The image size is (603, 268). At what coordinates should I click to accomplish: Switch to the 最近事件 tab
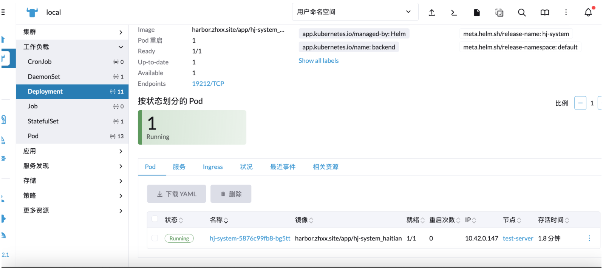click(x=283, y=167)
